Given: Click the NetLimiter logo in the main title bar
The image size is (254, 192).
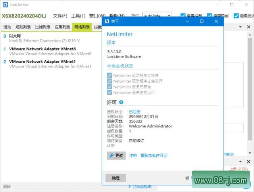Looking at the screenshot, I should [x=5, y=5].
